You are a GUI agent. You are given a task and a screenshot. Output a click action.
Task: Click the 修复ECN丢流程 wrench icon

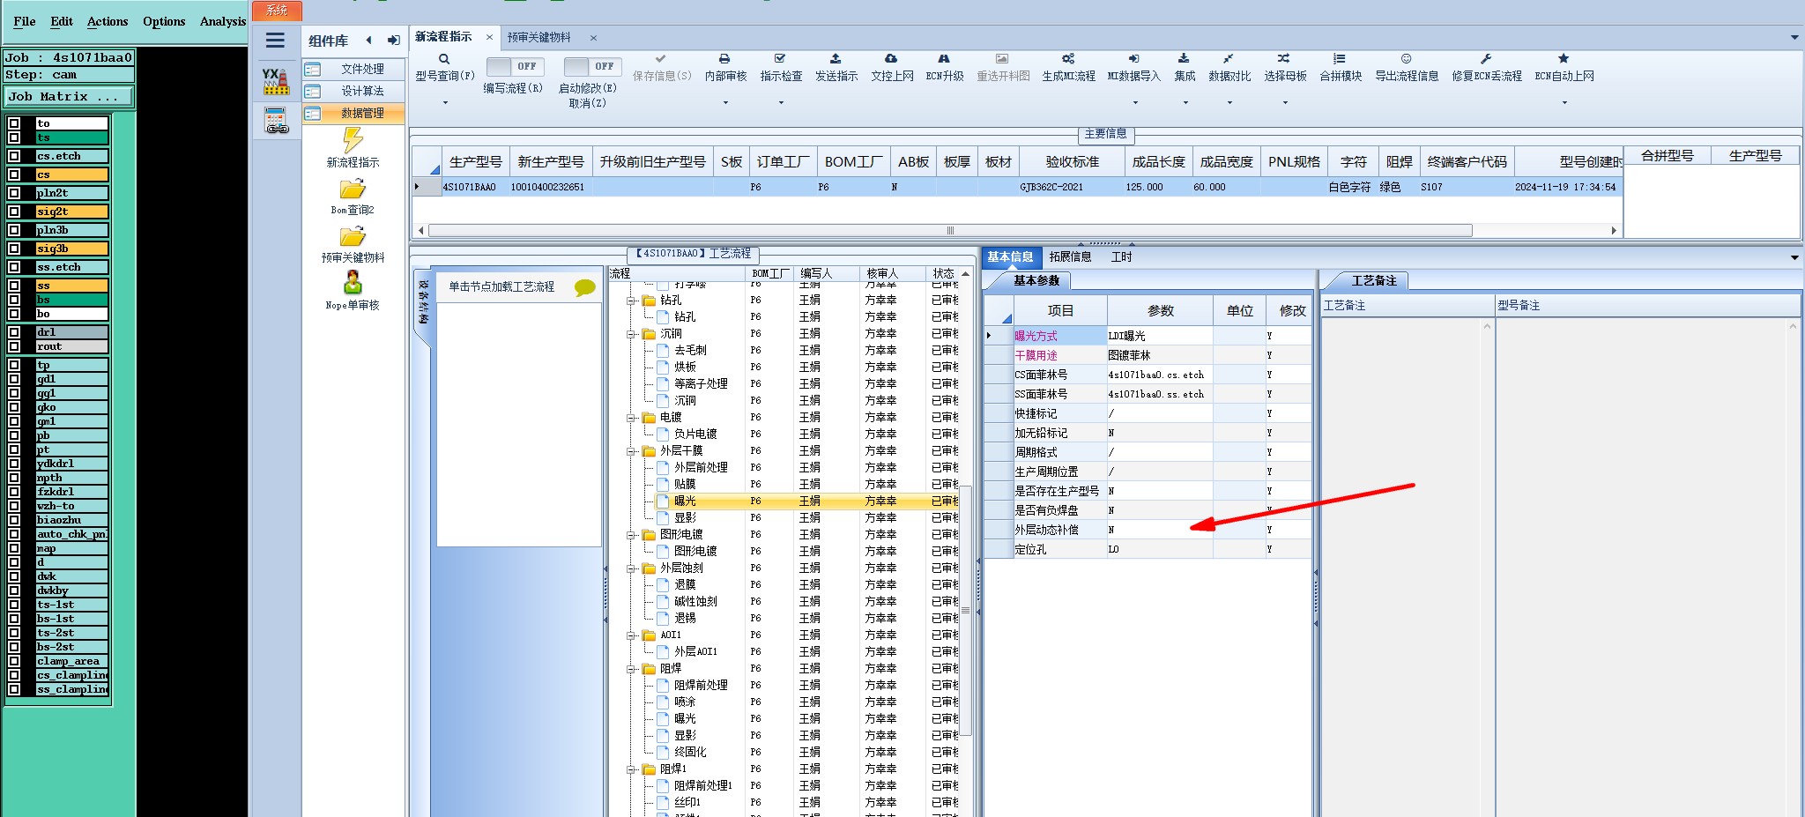coord(1486,59)
